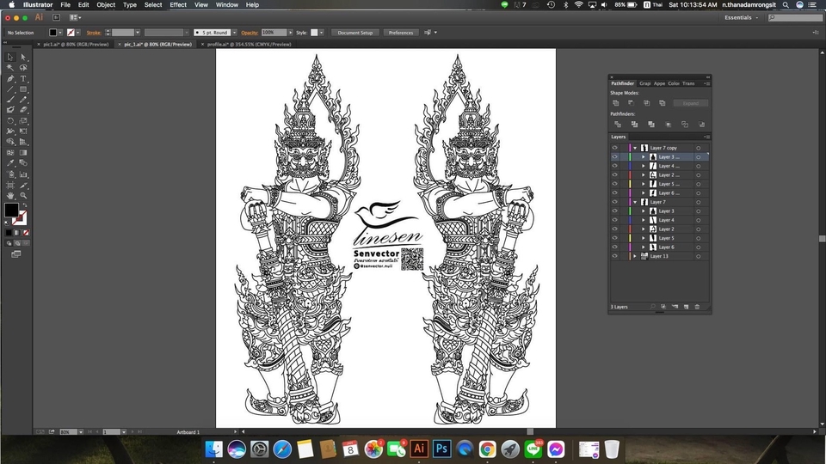The height and width of the screenshot is (464, 826).
Task: Hide Layer 5 sublayer under Layer 7
Action: [x=614, y=238]
